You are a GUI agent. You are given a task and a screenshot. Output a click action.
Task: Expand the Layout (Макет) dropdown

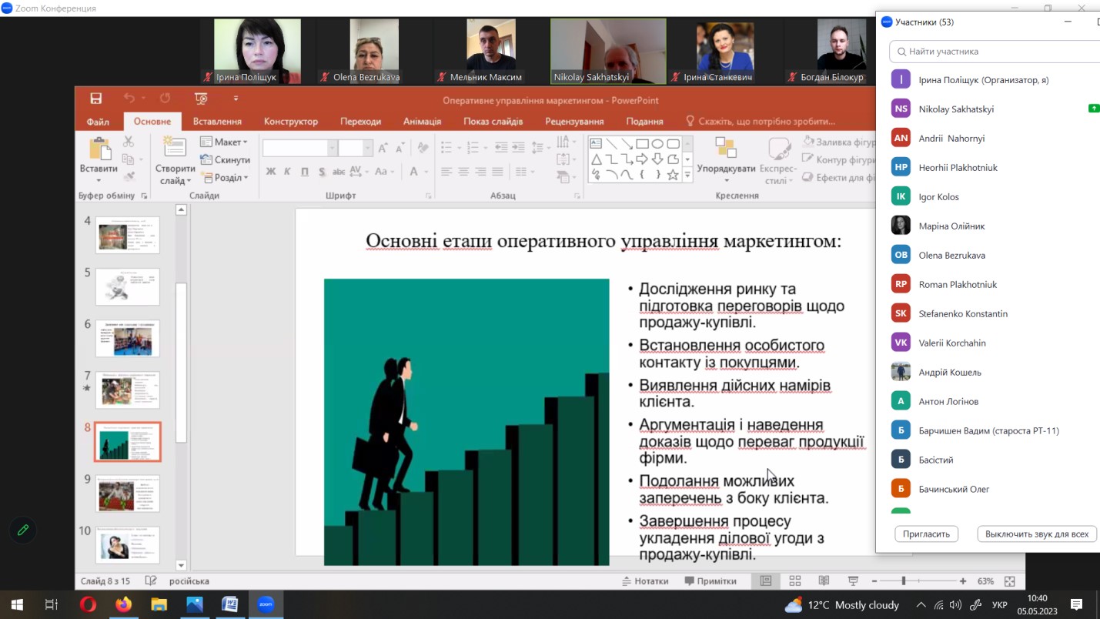click(224, 142)
